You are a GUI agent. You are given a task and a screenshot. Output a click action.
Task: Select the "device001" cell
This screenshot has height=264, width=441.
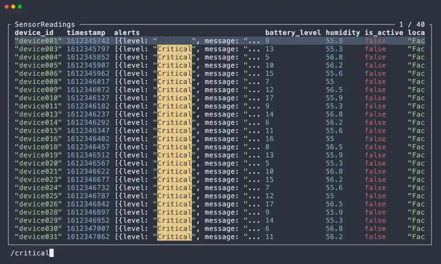[x=38, y=40]
